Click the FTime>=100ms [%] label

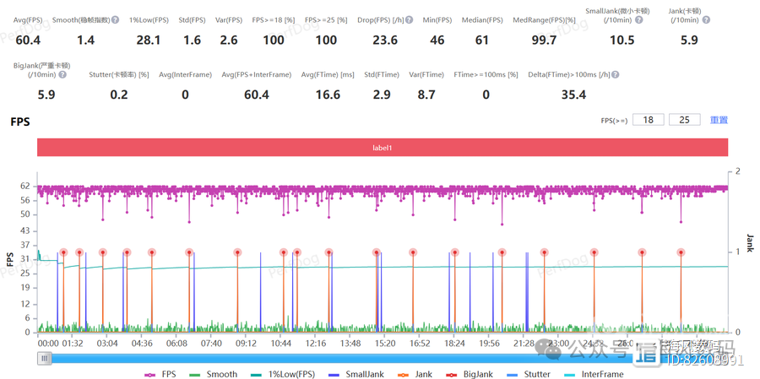486,74
